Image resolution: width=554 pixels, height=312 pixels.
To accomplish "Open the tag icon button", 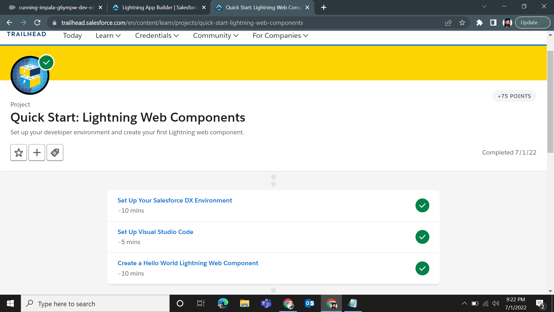I will [55, 153].
